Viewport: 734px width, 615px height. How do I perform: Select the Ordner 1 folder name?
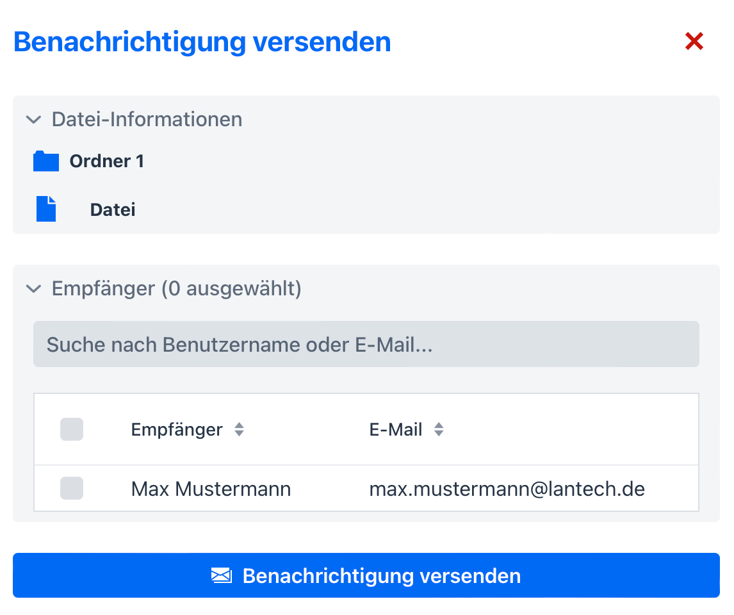click(106, 161)
